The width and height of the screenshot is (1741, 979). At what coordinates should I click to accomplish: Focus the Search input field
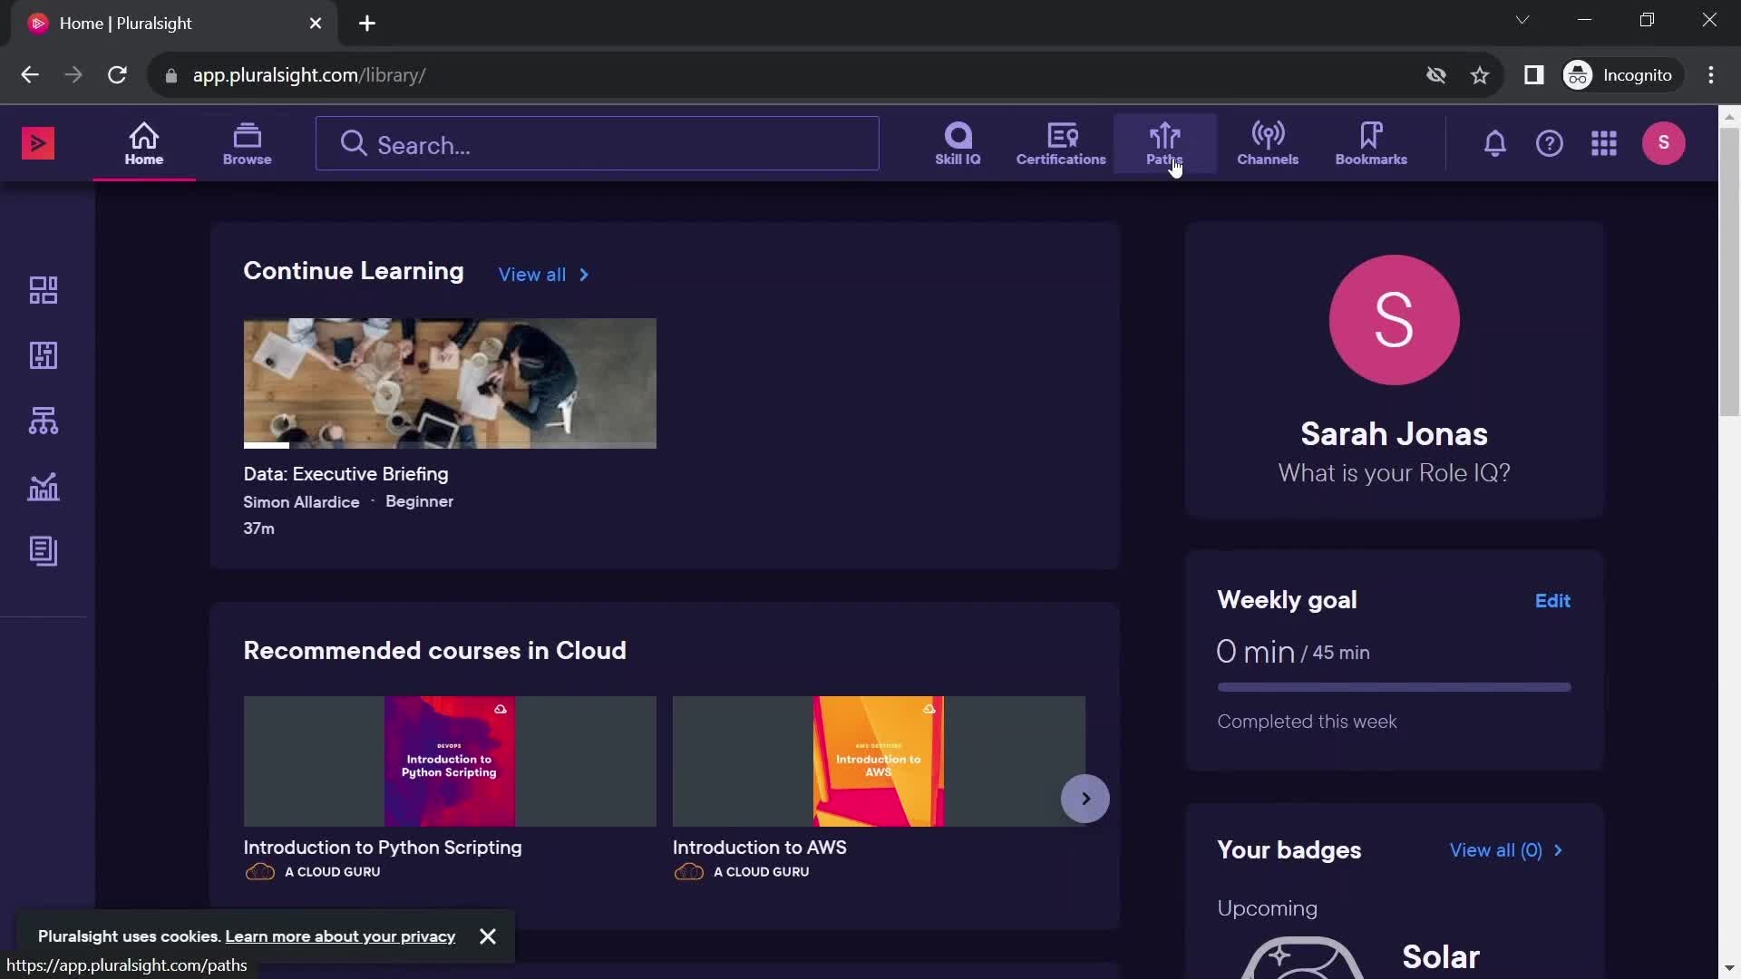pos(598,144)
